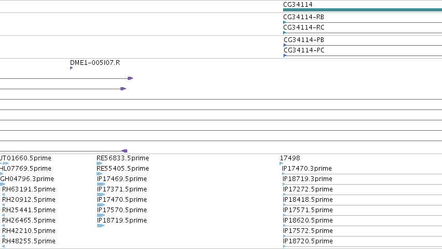Click the IP17571.5prime EST label
Image resolution: width=442 pixels, height=249 pixels.
click(308, 210)
